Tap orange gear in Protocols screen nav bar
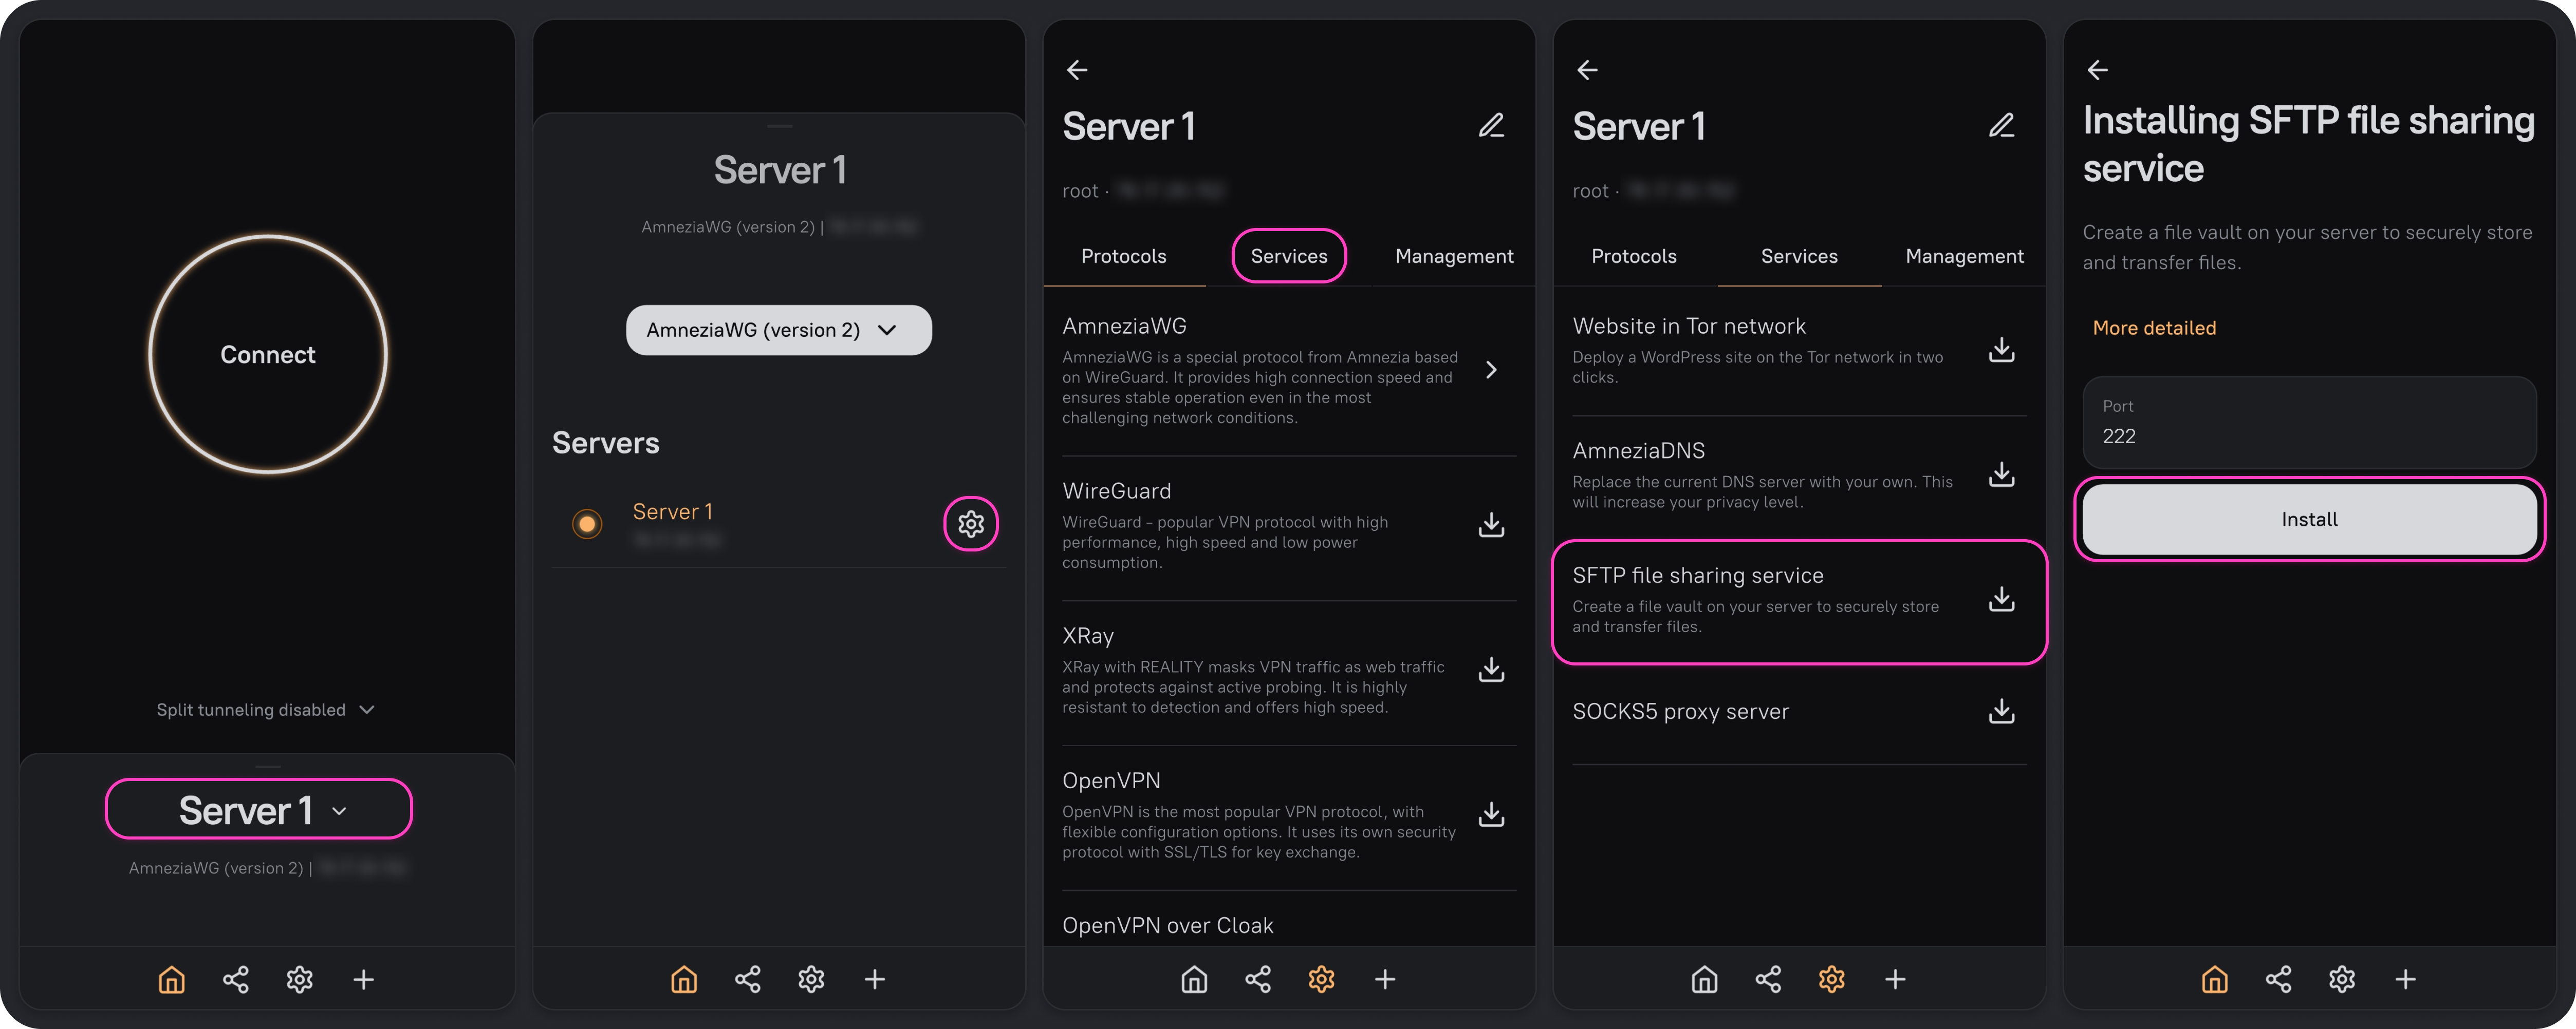Image resolution: width=2576 pixels, height=1029 pixels. [1321, 979]
